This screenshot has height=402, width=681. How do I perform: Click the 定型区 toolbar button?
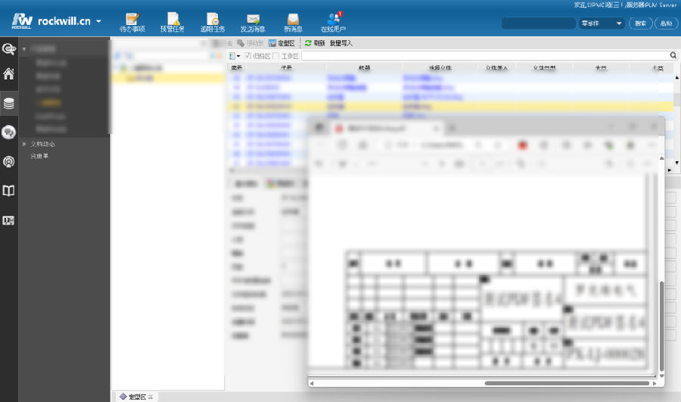point(282,43)
